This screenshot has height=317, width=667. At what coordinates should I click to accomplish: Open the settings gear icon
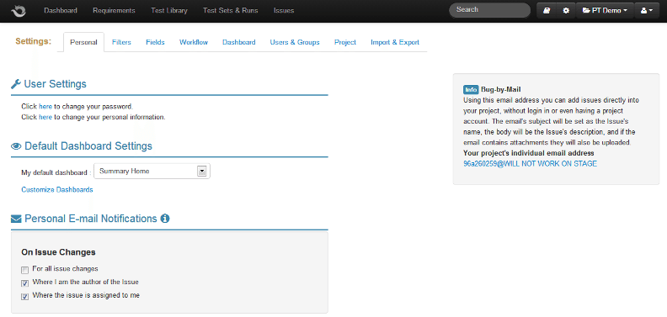pos(566,11)
